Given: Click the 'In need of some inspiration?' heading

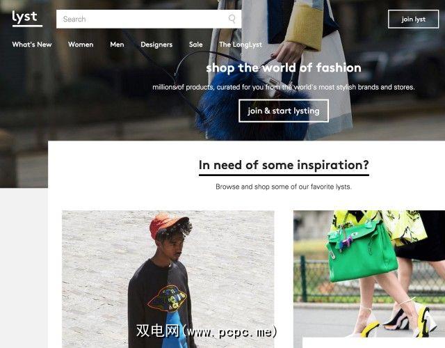Looking at the screenshot, I should point(284,165).
